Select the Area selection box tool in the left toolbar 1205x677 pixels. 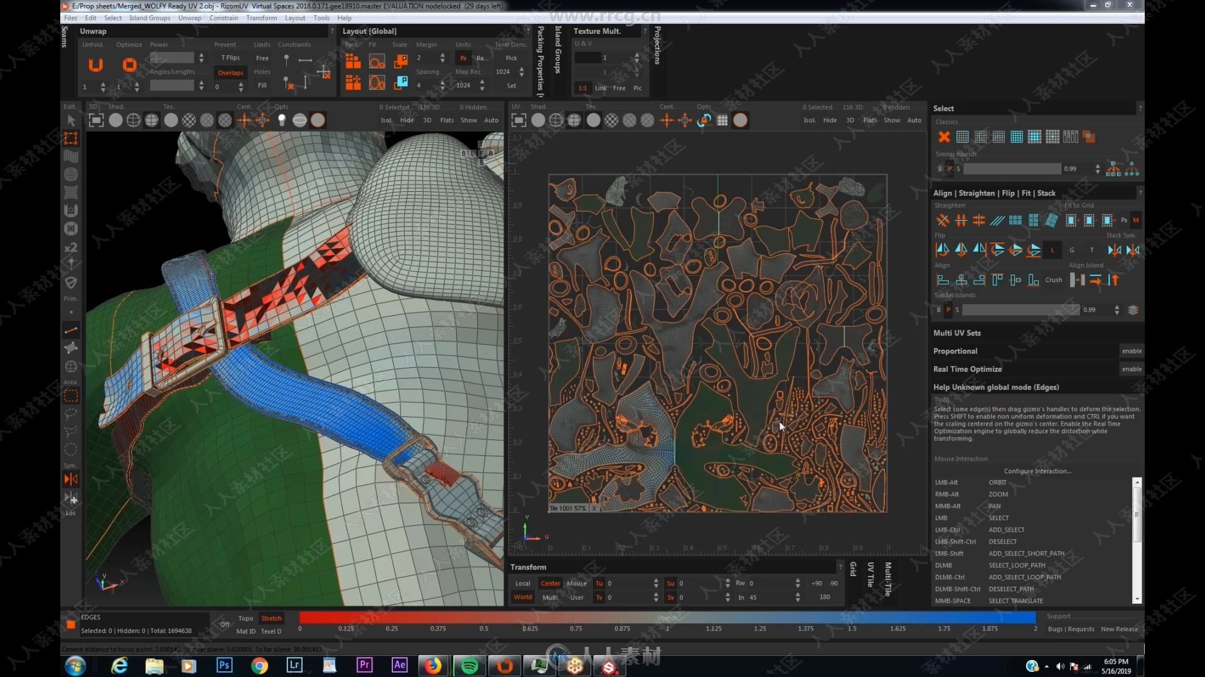[x=71, y=396]
